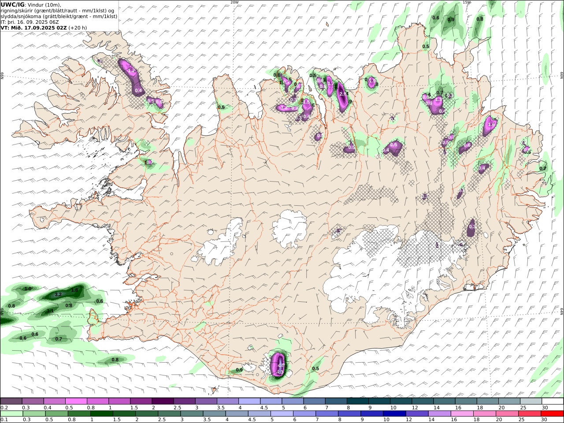The image size is (564, 423).
Task: Click the dark teal 8–9 swatch in top legend row
Action: pos(358,401)
